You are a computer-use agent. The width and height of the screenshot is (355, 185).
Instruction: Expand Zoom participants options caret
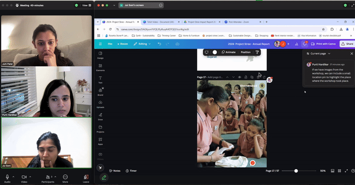pyautogui.click(x=55, y=177)
